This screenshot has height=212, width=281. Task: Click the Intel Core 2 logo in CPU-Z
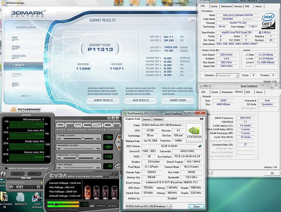(268, 21)
